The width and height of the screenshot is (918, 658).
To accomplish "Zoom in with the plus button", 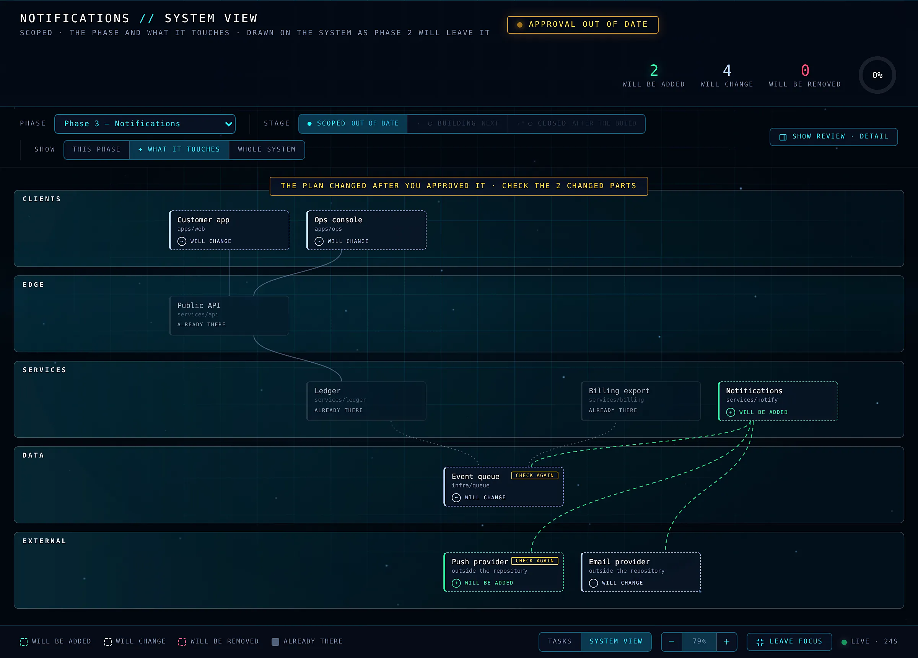I will click(726, 642).
